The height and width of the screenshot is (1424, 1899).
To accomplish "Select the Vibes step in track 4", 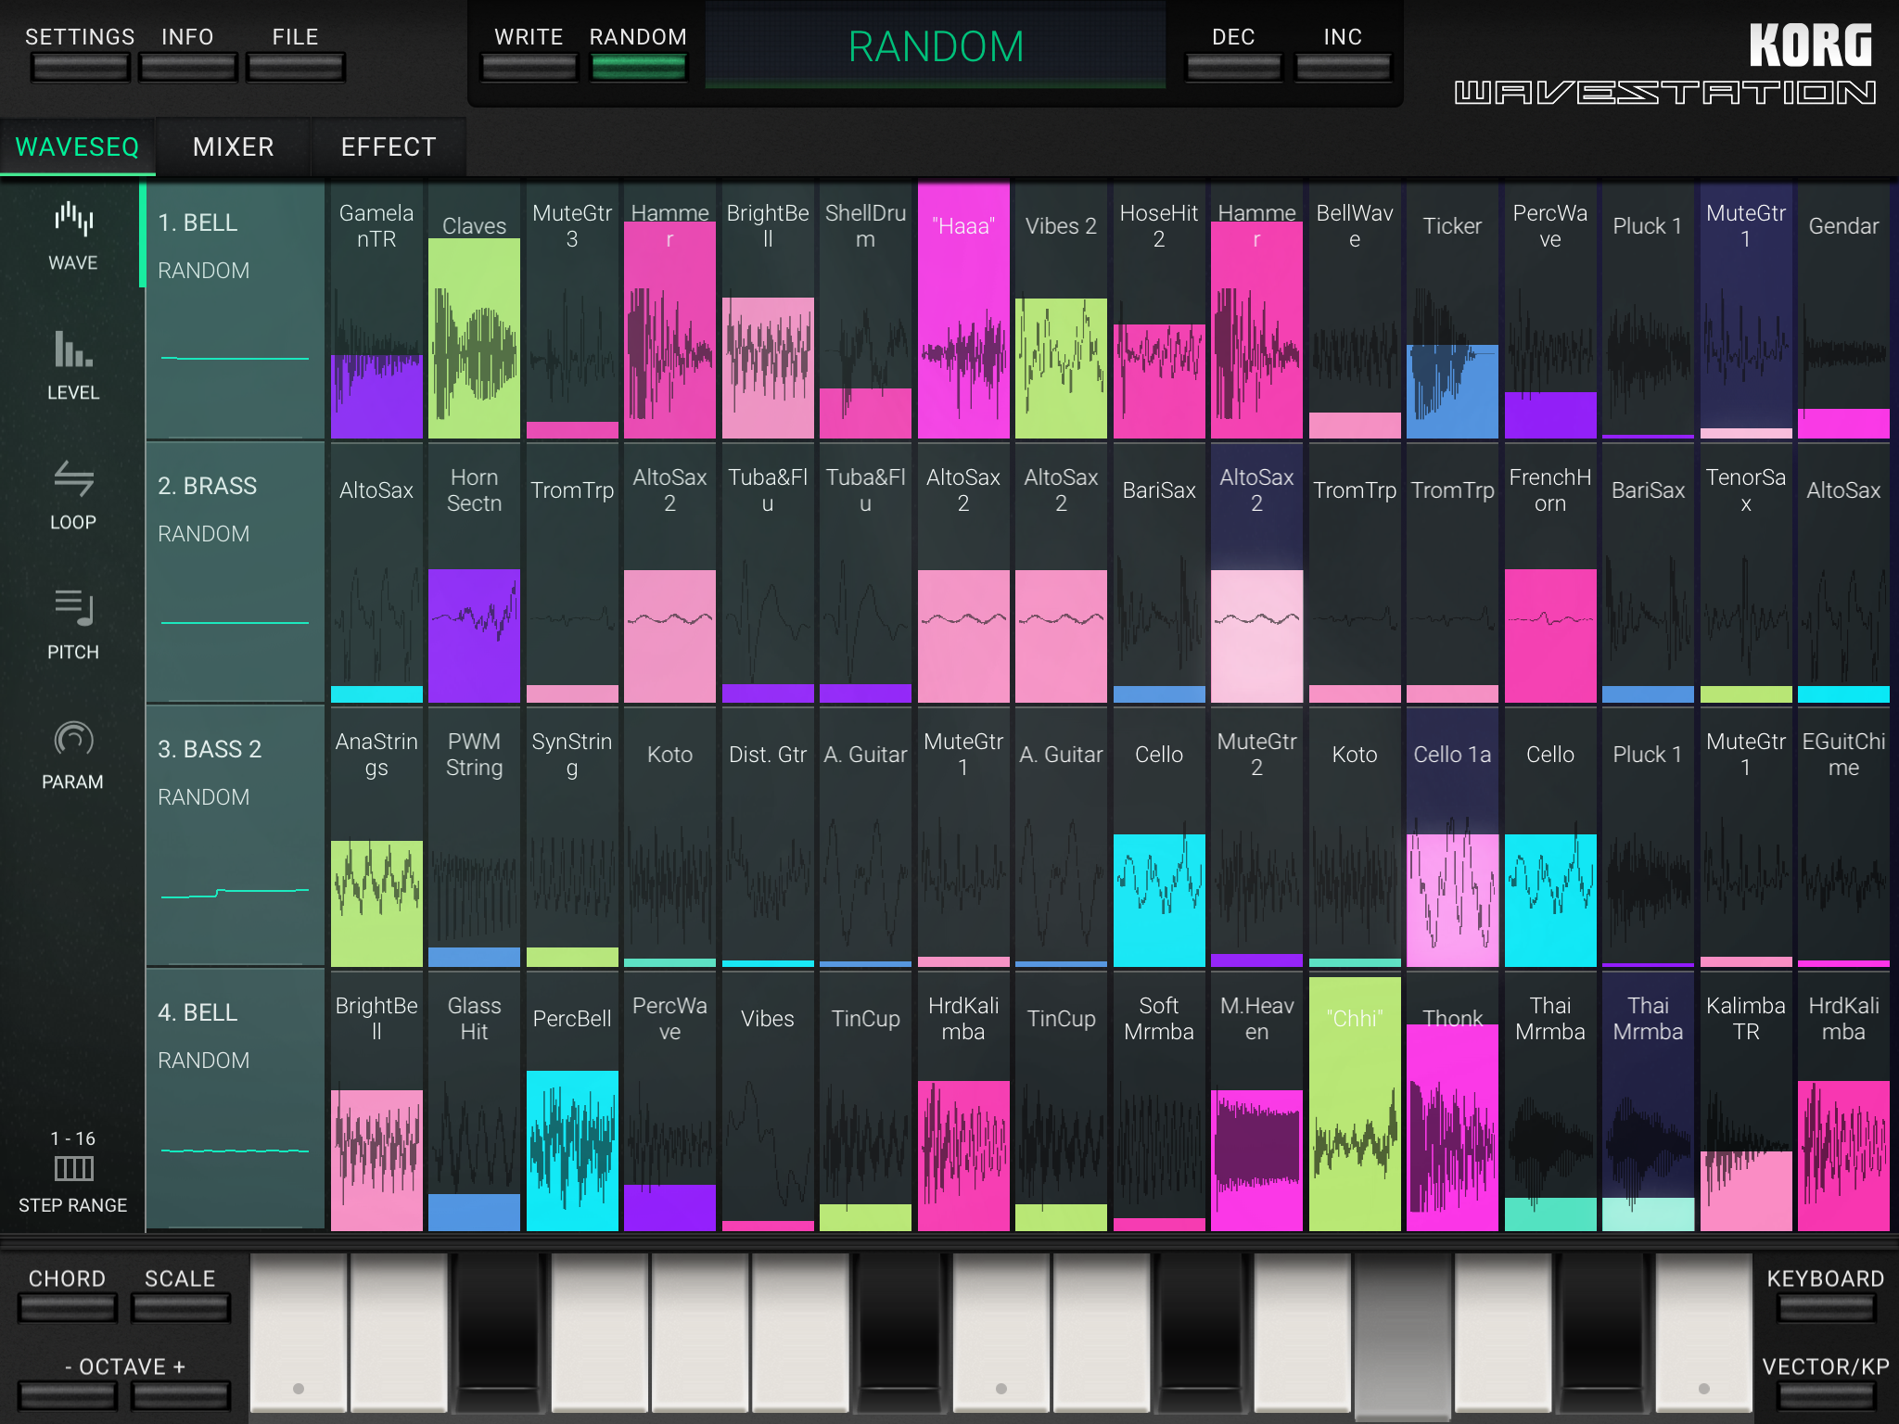I will point(768,1100).
